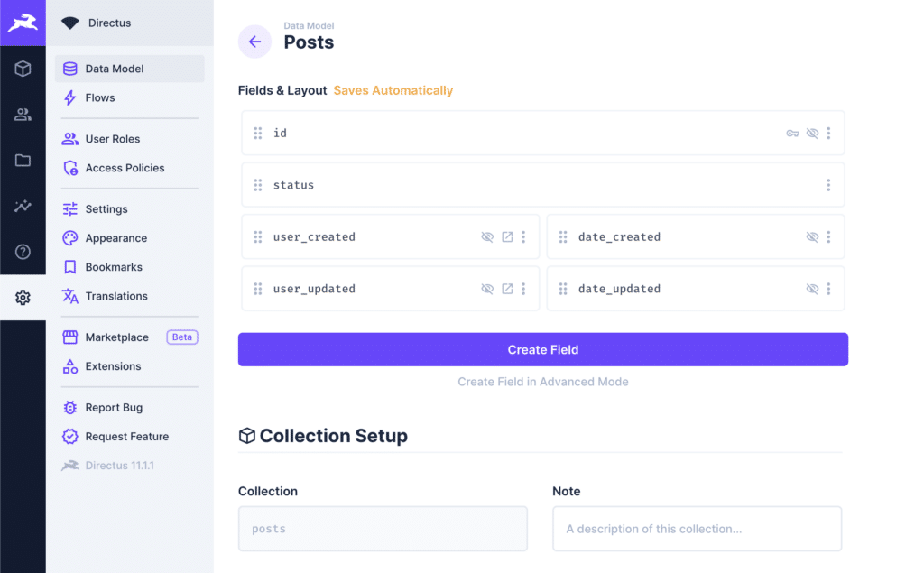
Task: Open the Content module cube icon
Action: [23, 69]
